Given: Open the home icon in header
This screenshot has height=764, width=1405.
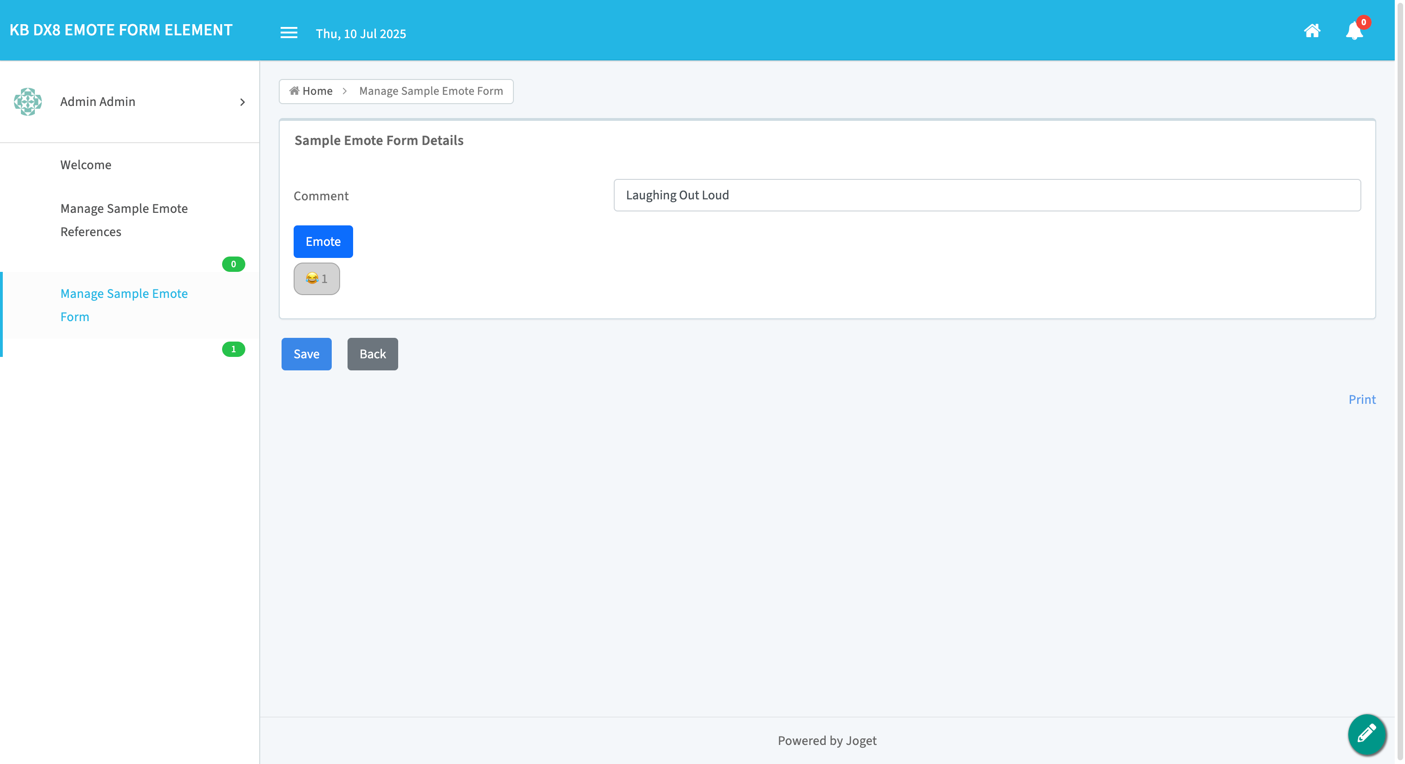Looking at the screenshot, I should (1312, 31).
